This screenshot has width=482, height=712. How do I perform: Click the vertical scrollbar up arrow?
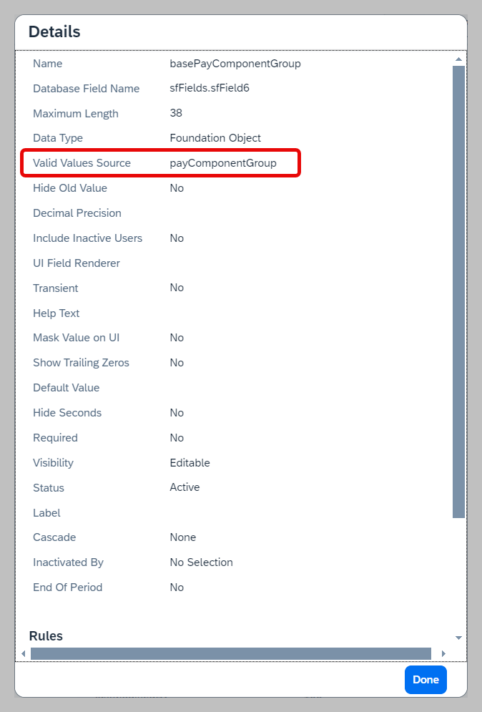[458, 59]
